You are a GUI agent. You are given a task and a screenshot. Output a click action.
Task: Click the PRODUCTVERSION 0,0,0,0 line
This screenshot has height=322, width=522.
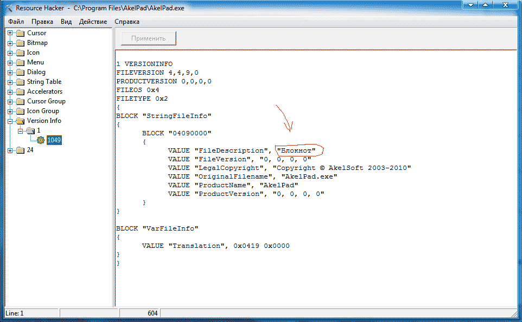pos(164,81)
